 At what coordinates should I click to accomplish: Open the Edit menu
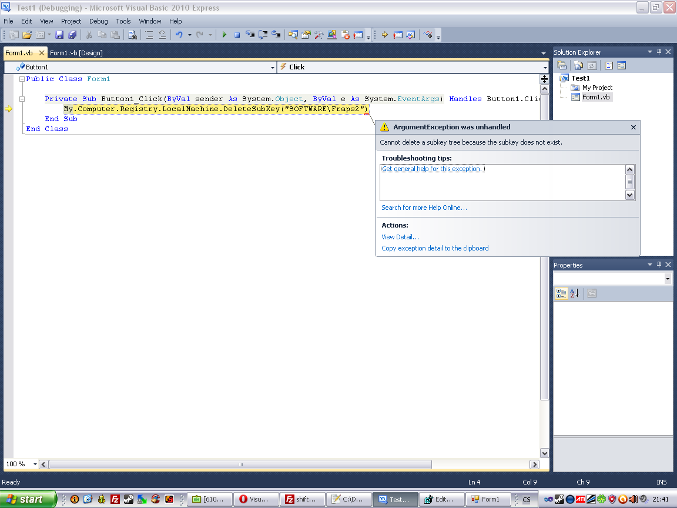pyautogui.click(x=26, y=21)
